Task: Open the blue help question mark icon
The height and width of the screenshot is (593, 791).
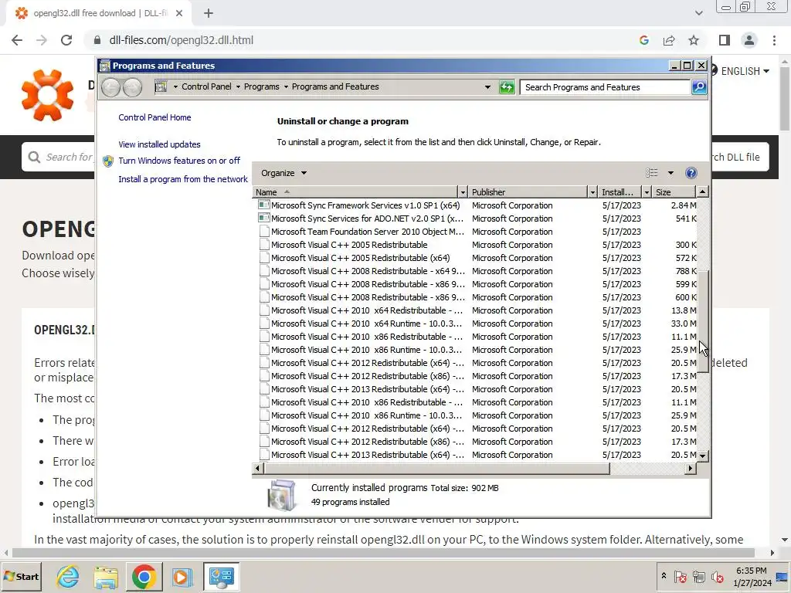Action: tap(691, 173)
